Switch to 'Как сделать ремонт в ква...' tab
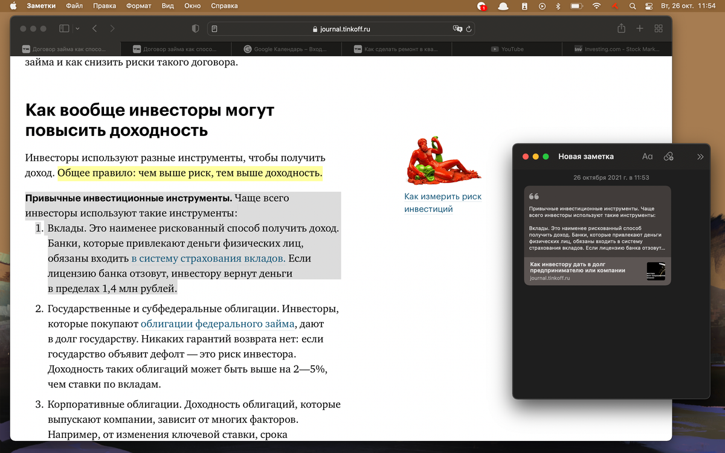 coord(396,49)
